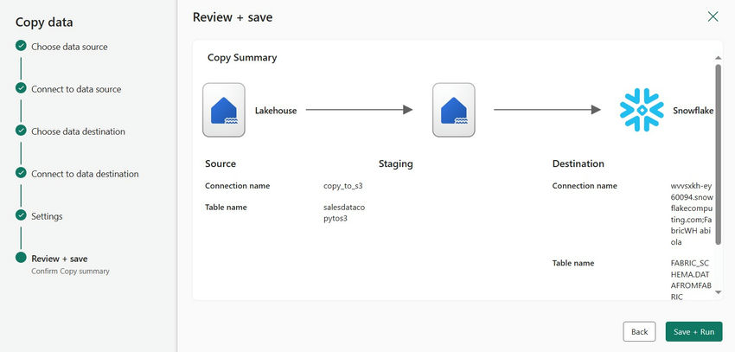The image size is (735, 352).
Task: Click the Save + Run button
Action: coord(693,331)
